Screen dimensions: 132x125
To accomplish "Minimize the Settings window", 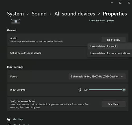I will tap(112, 3).
